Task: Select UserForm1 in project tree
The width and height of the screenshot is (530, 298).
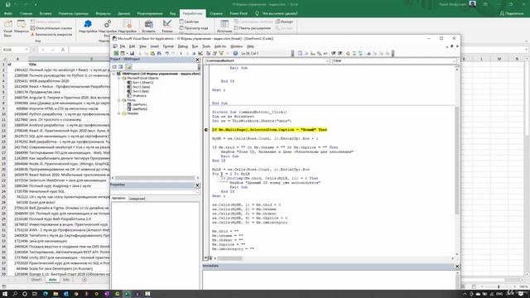Action: 140,105
